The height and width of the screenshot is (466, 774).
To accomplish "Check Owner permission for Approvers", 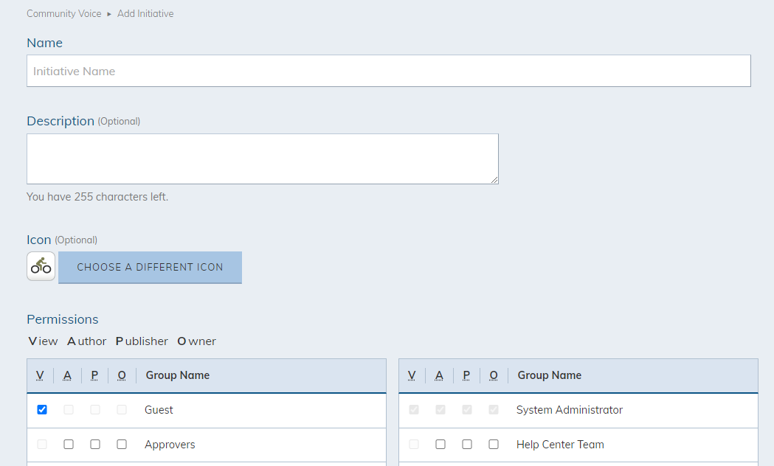I will pyautogui.click(x=122, y=445).
